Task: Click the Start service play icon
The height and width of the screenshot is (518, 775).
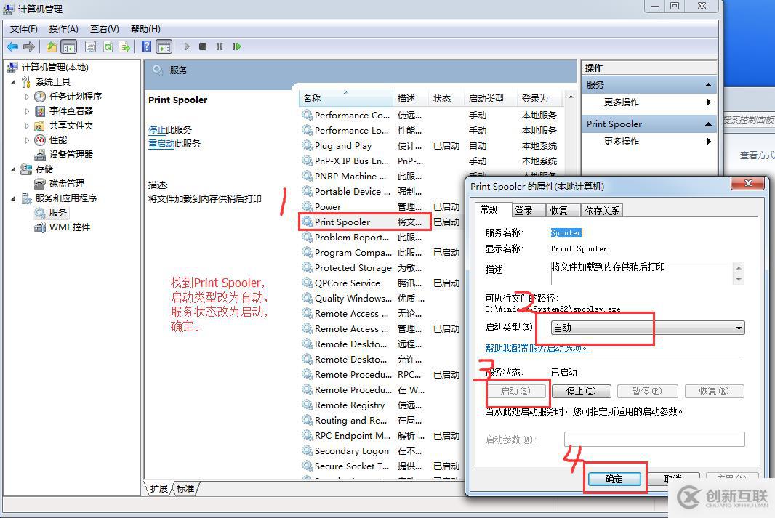Action: coord(186,46)
